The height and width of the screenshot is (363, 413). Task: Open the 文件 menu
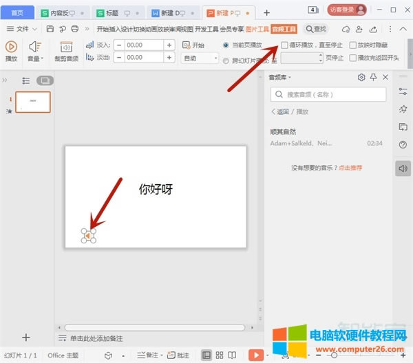pyautogui.click(x=22, y=29)
